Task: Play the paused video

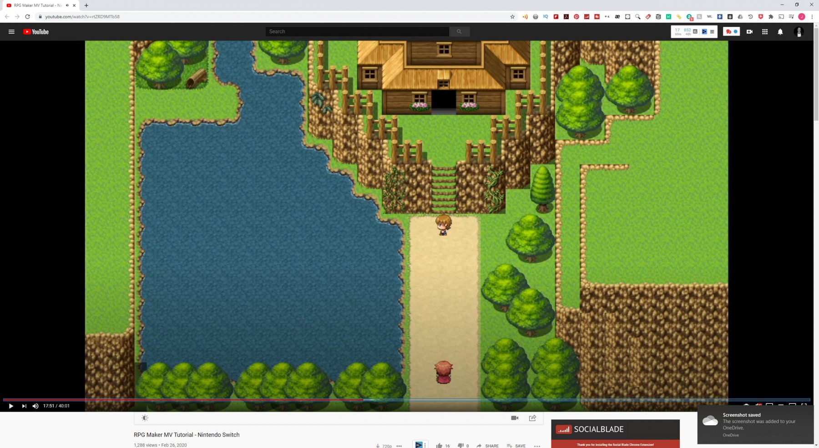Action: tap(11, 406)
